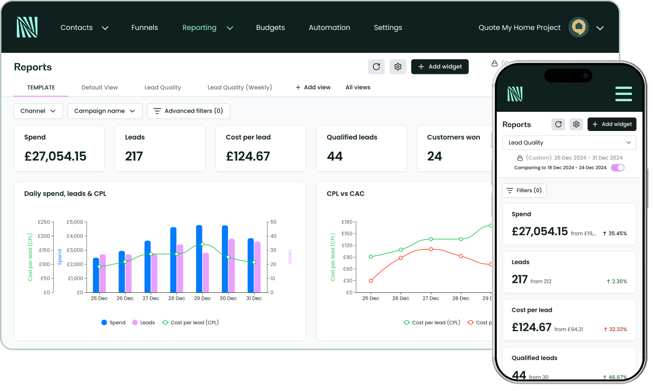The image size is (654, 391).
Task: Click the lock icon beside desktop date range
Action: [494, 63]
